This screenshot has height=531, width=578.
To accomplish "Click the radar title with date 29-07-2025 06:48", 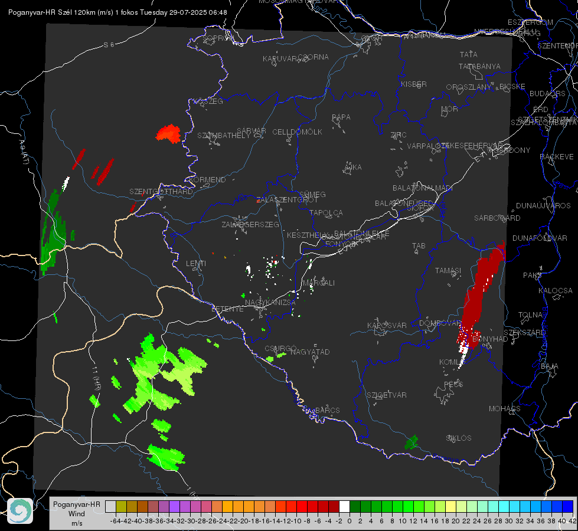I will coord(117,12).
